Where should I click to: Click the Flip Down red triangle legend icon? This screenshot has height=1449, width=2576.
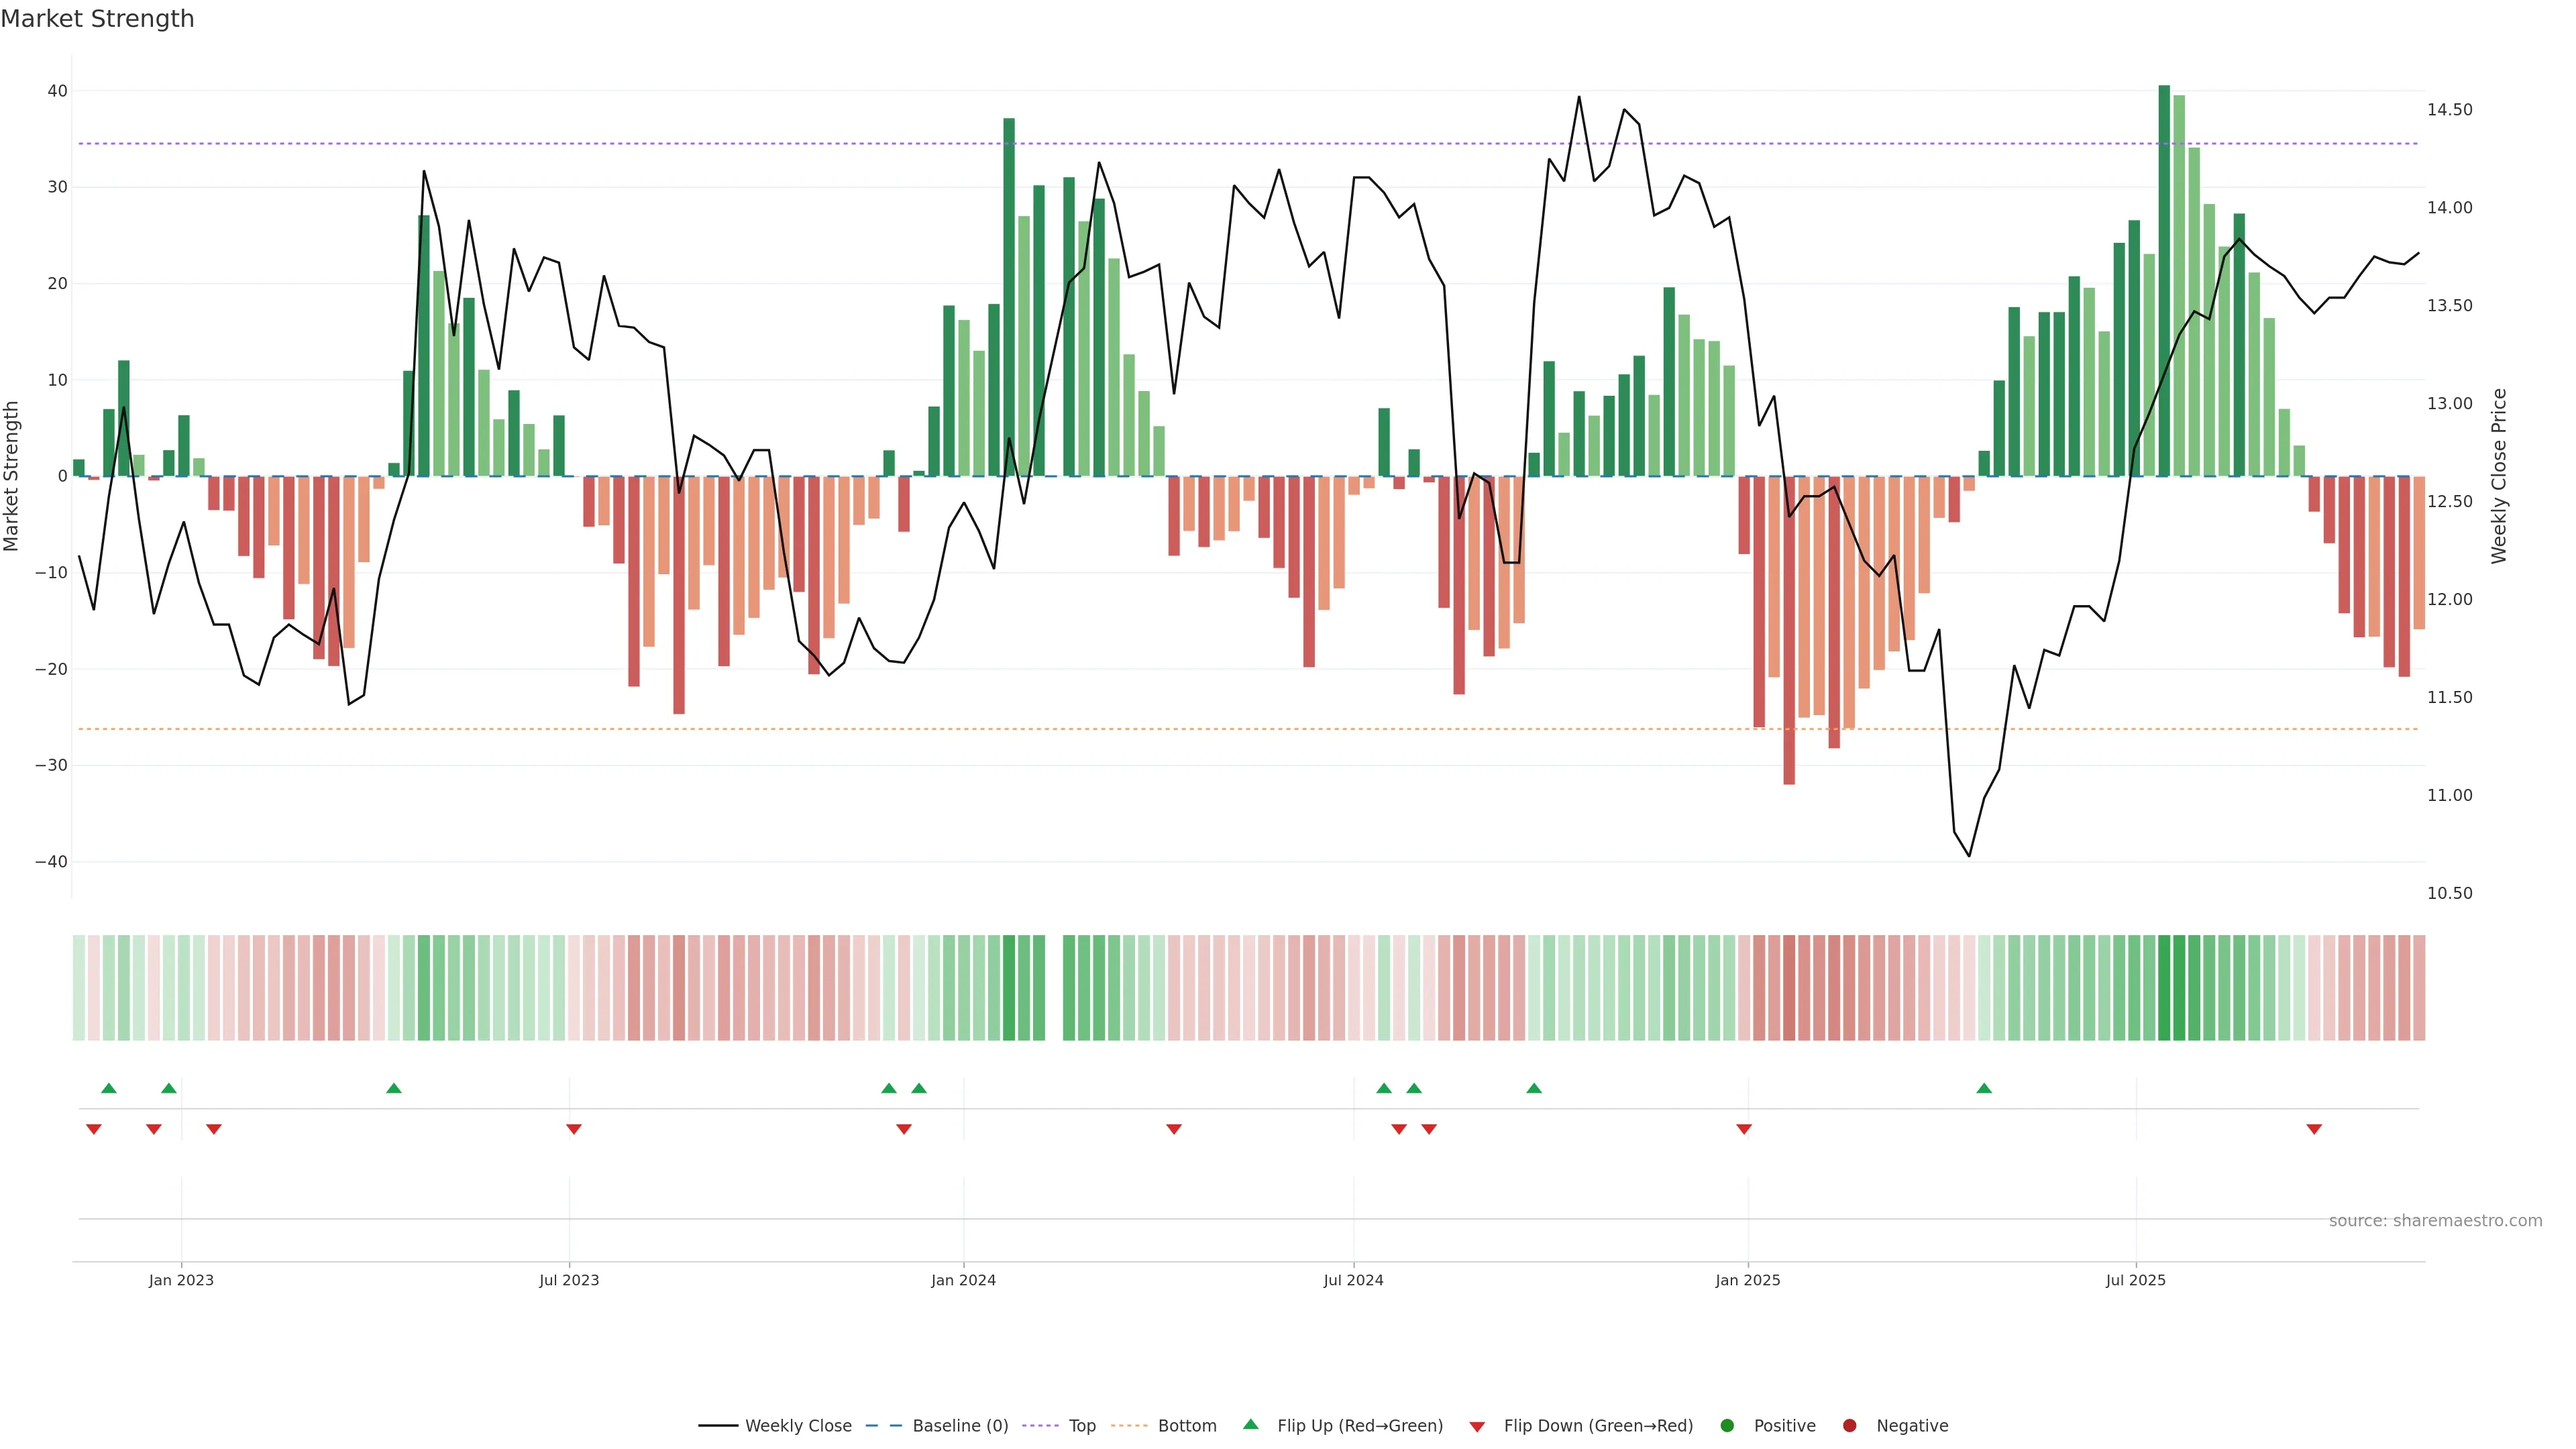pos(1477,1427)
